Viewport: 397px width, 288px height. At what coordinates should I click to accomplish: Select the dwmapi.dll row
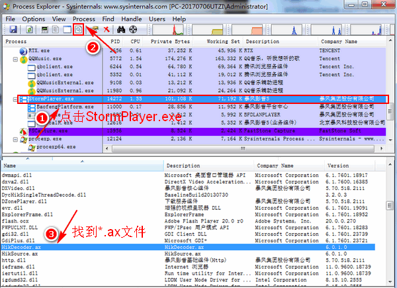[x=188, y=175]
